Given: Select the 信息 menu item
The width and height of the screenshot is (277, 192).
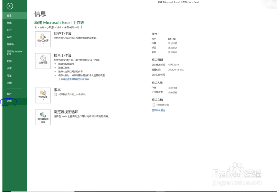Looking at the screenshot, I should click(15, 16).
